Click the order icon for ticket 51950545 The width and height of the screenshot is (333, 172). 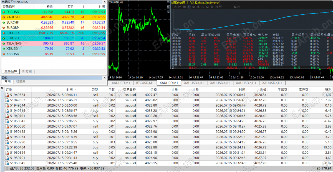[7, 163]
